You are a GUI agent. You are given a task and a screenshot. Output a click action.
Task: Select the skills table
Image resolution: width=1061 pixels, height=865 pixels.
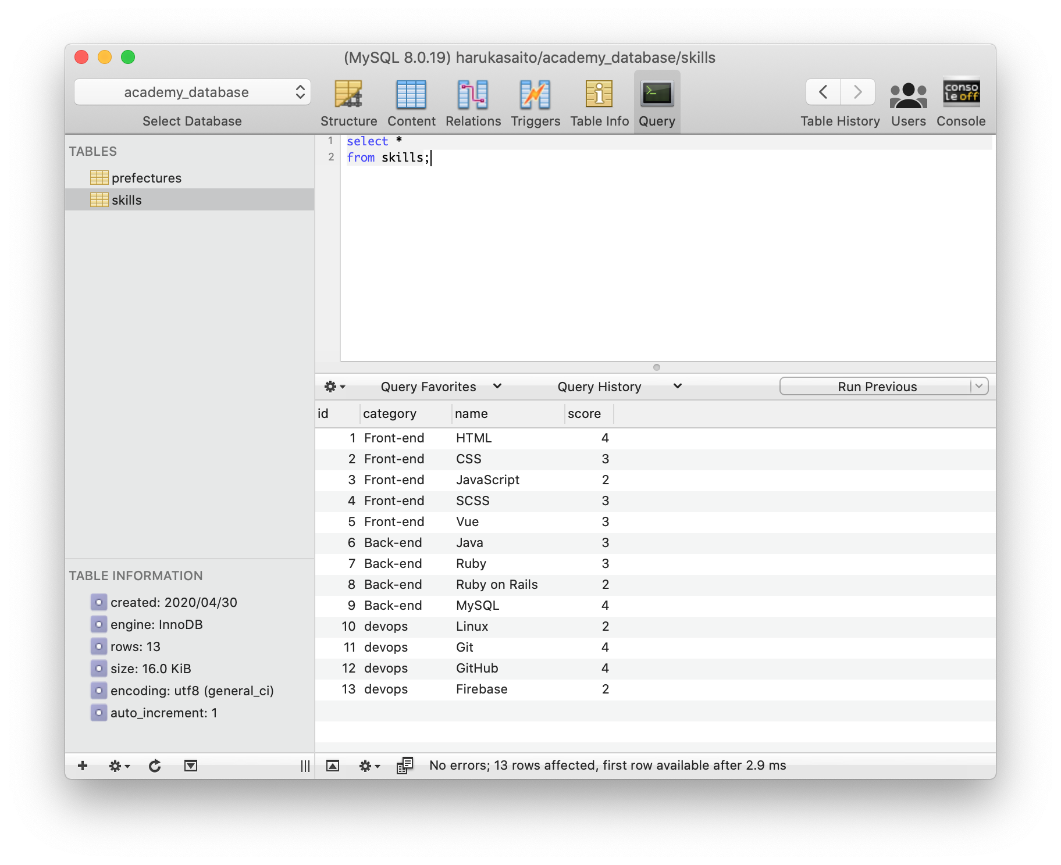point(127,199)
